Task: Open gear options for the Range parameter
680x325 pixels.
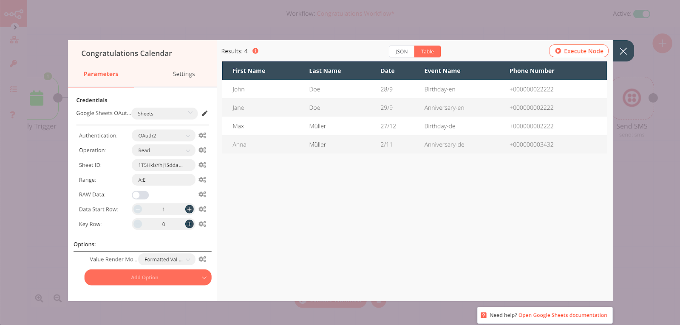Action: click(x=202, y=180)
